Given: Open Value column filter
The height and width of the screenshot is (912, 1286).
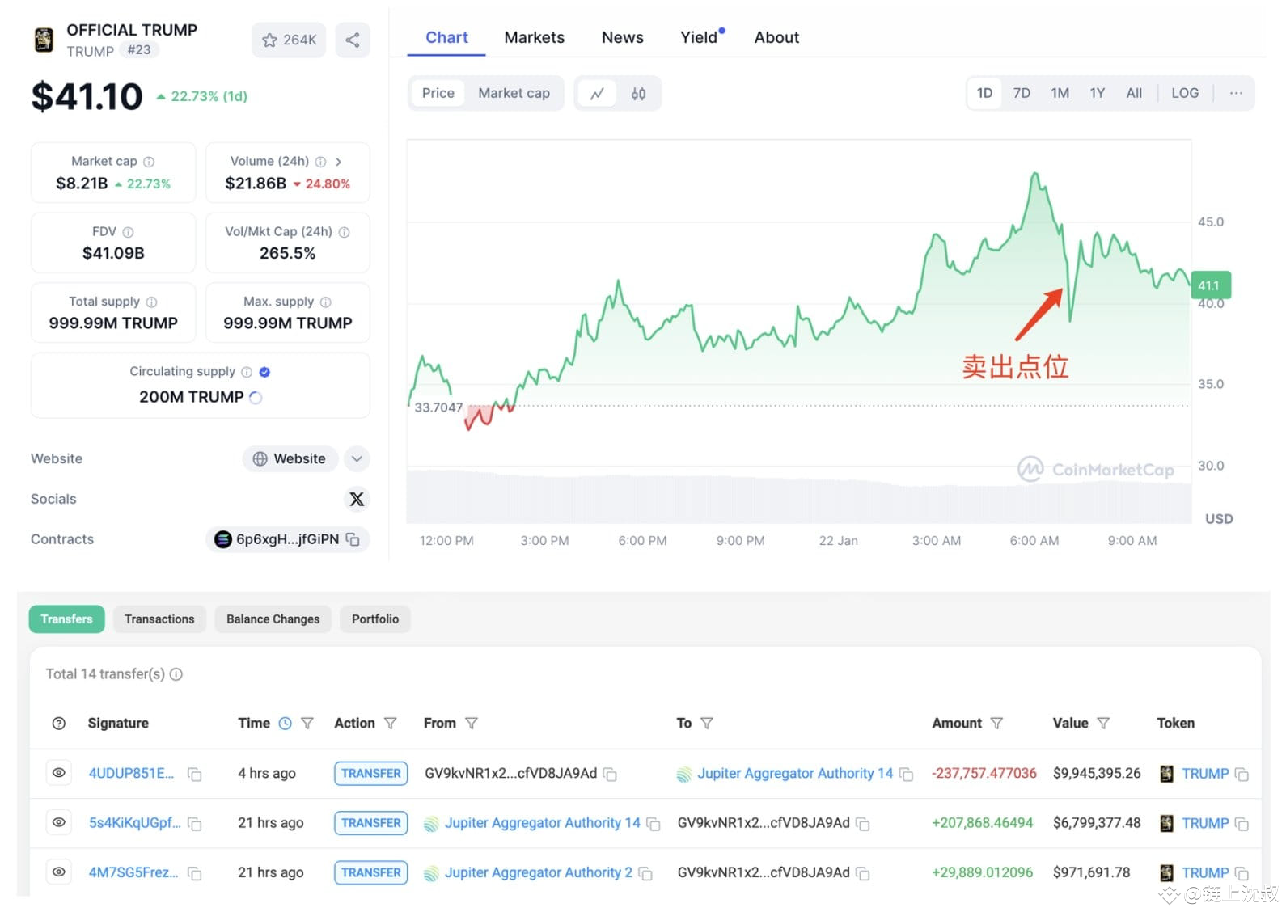Looking at the screenshot, I should pyautogui.click(x=1103, y=724).
